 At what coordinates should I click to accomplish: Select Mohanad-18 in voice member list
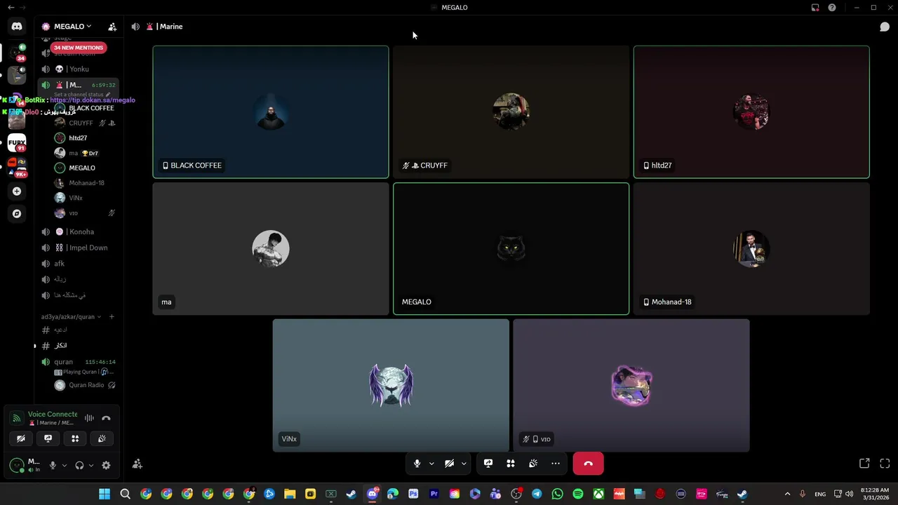pos(84,183)
